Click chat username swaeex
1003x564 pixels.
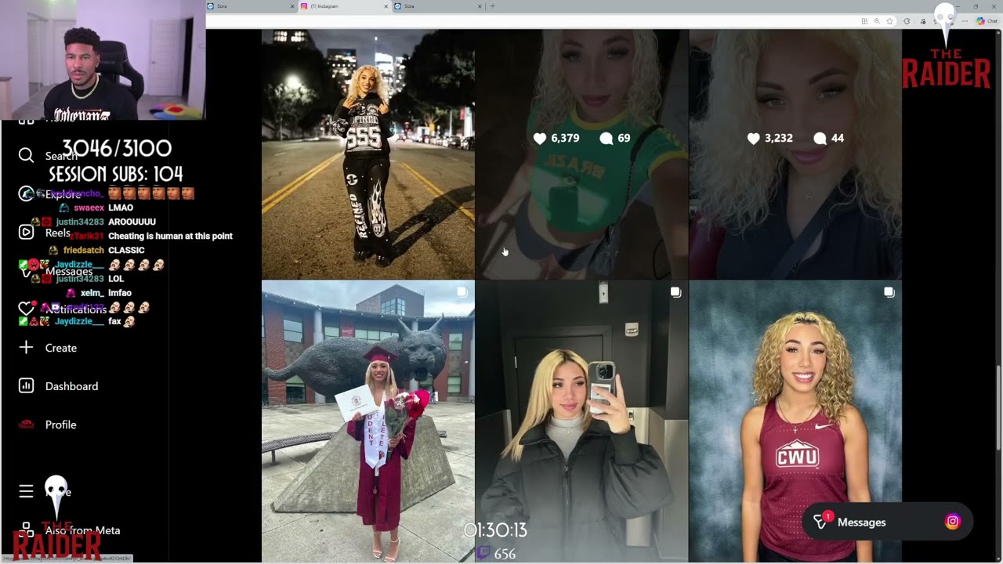(x=89, y=208)
